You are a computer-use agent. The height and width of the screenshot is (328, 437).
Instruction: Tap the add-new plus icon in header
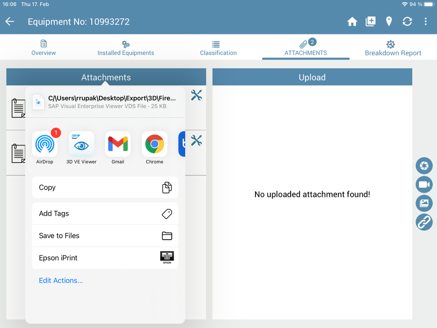370,22
